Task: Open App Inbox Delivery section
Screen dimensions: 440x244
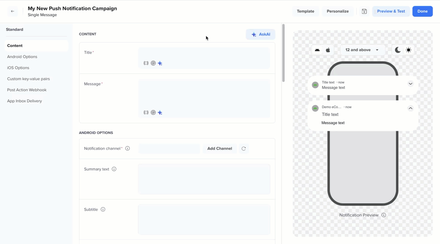Action: 25,101
